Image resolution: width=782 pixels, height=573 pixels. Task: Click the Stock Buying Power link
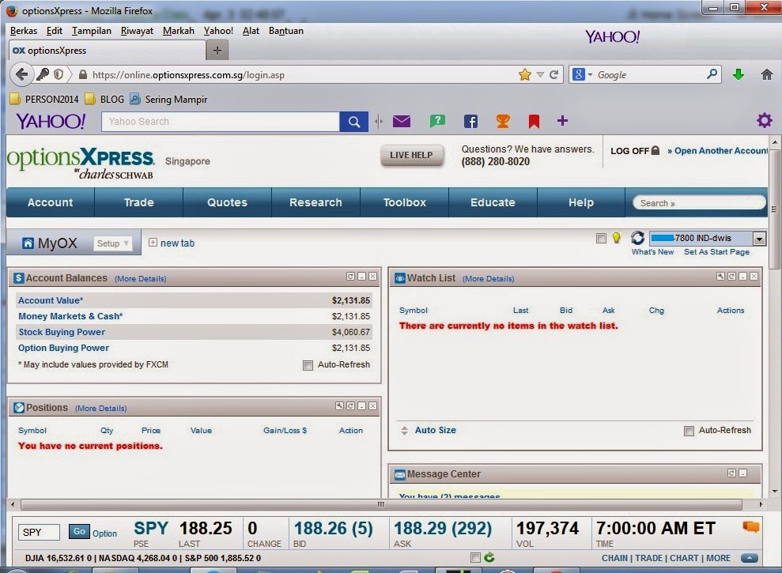(62, 332)
